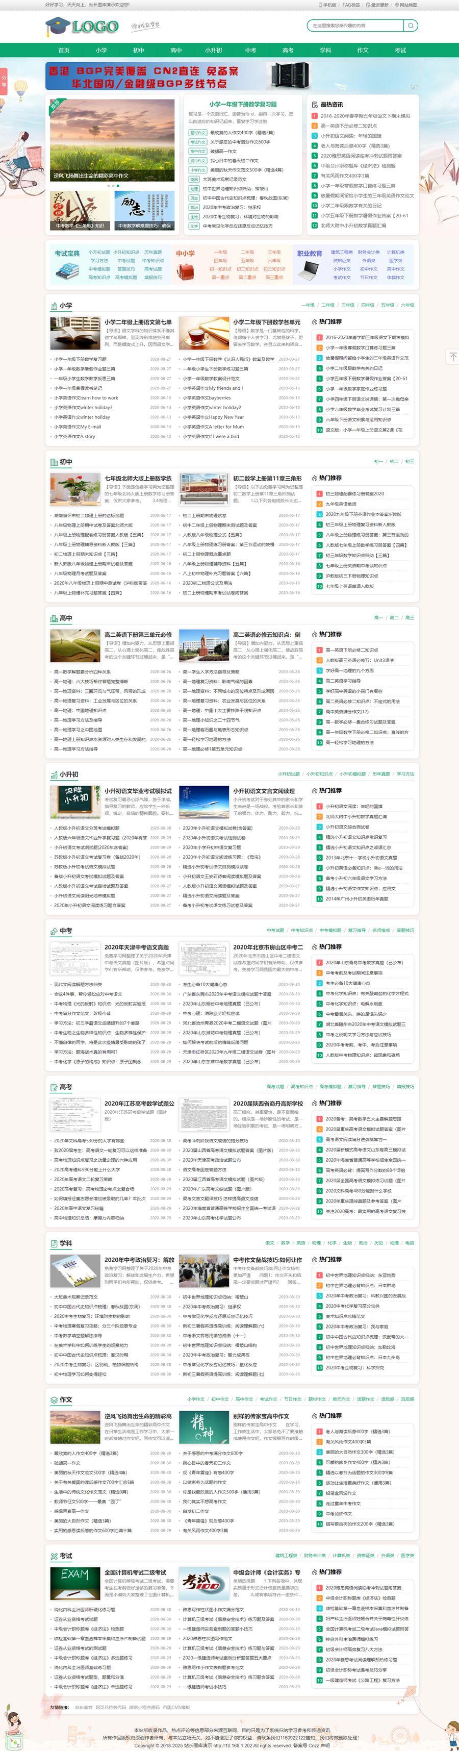Open 最近更新 in the top bar
The width and height of the screenshot is (459, 1751).
pos(377,5)
